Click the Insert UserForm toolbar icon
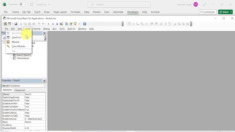 tap(10, 24)
